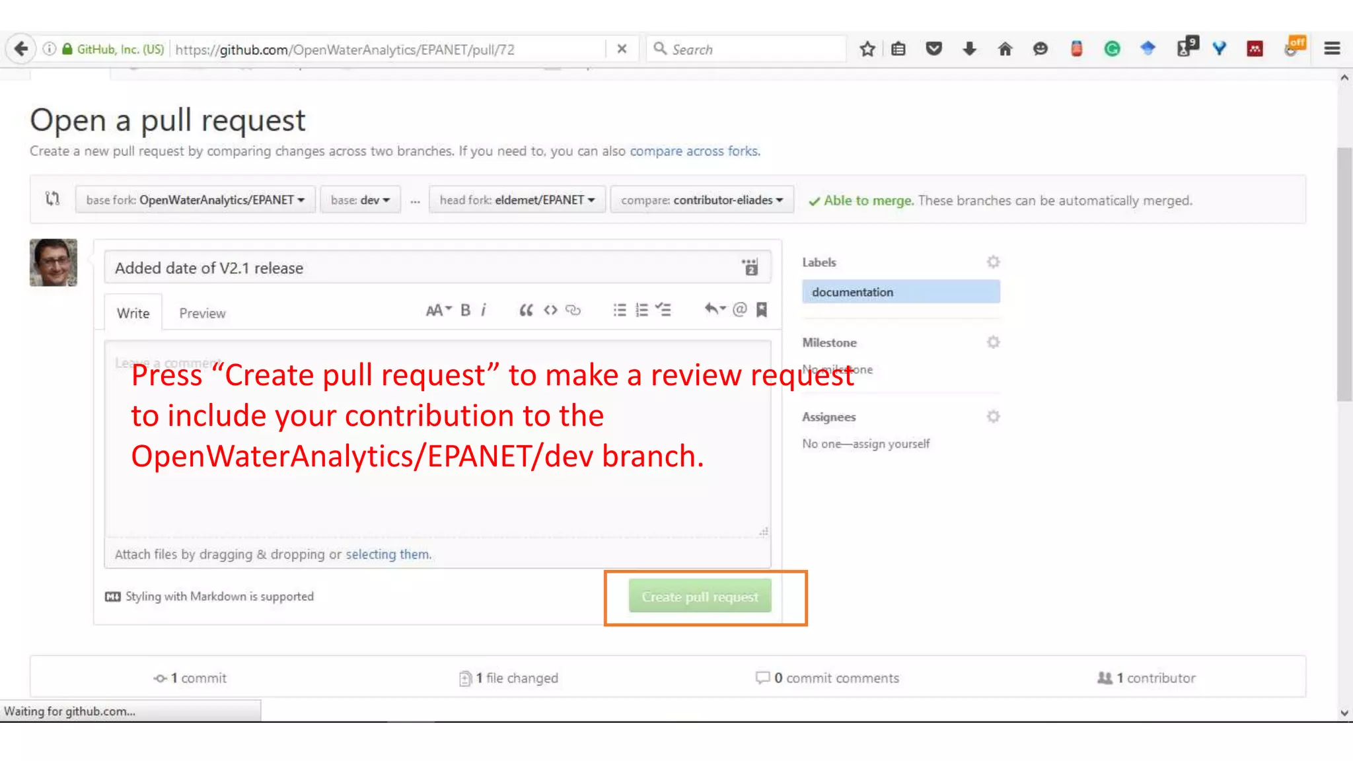Open the Assignees gear settings
The image size is (1353, 761).
pos(993,416)
